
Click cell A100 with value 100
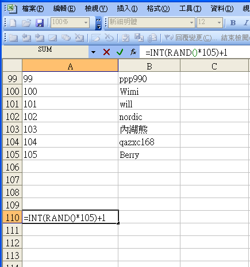tap(70, 91)
